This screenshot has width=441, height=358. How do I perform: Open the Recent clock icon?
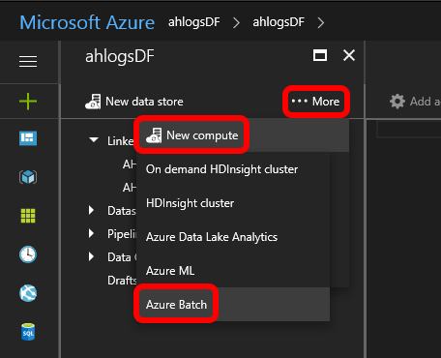28,254
